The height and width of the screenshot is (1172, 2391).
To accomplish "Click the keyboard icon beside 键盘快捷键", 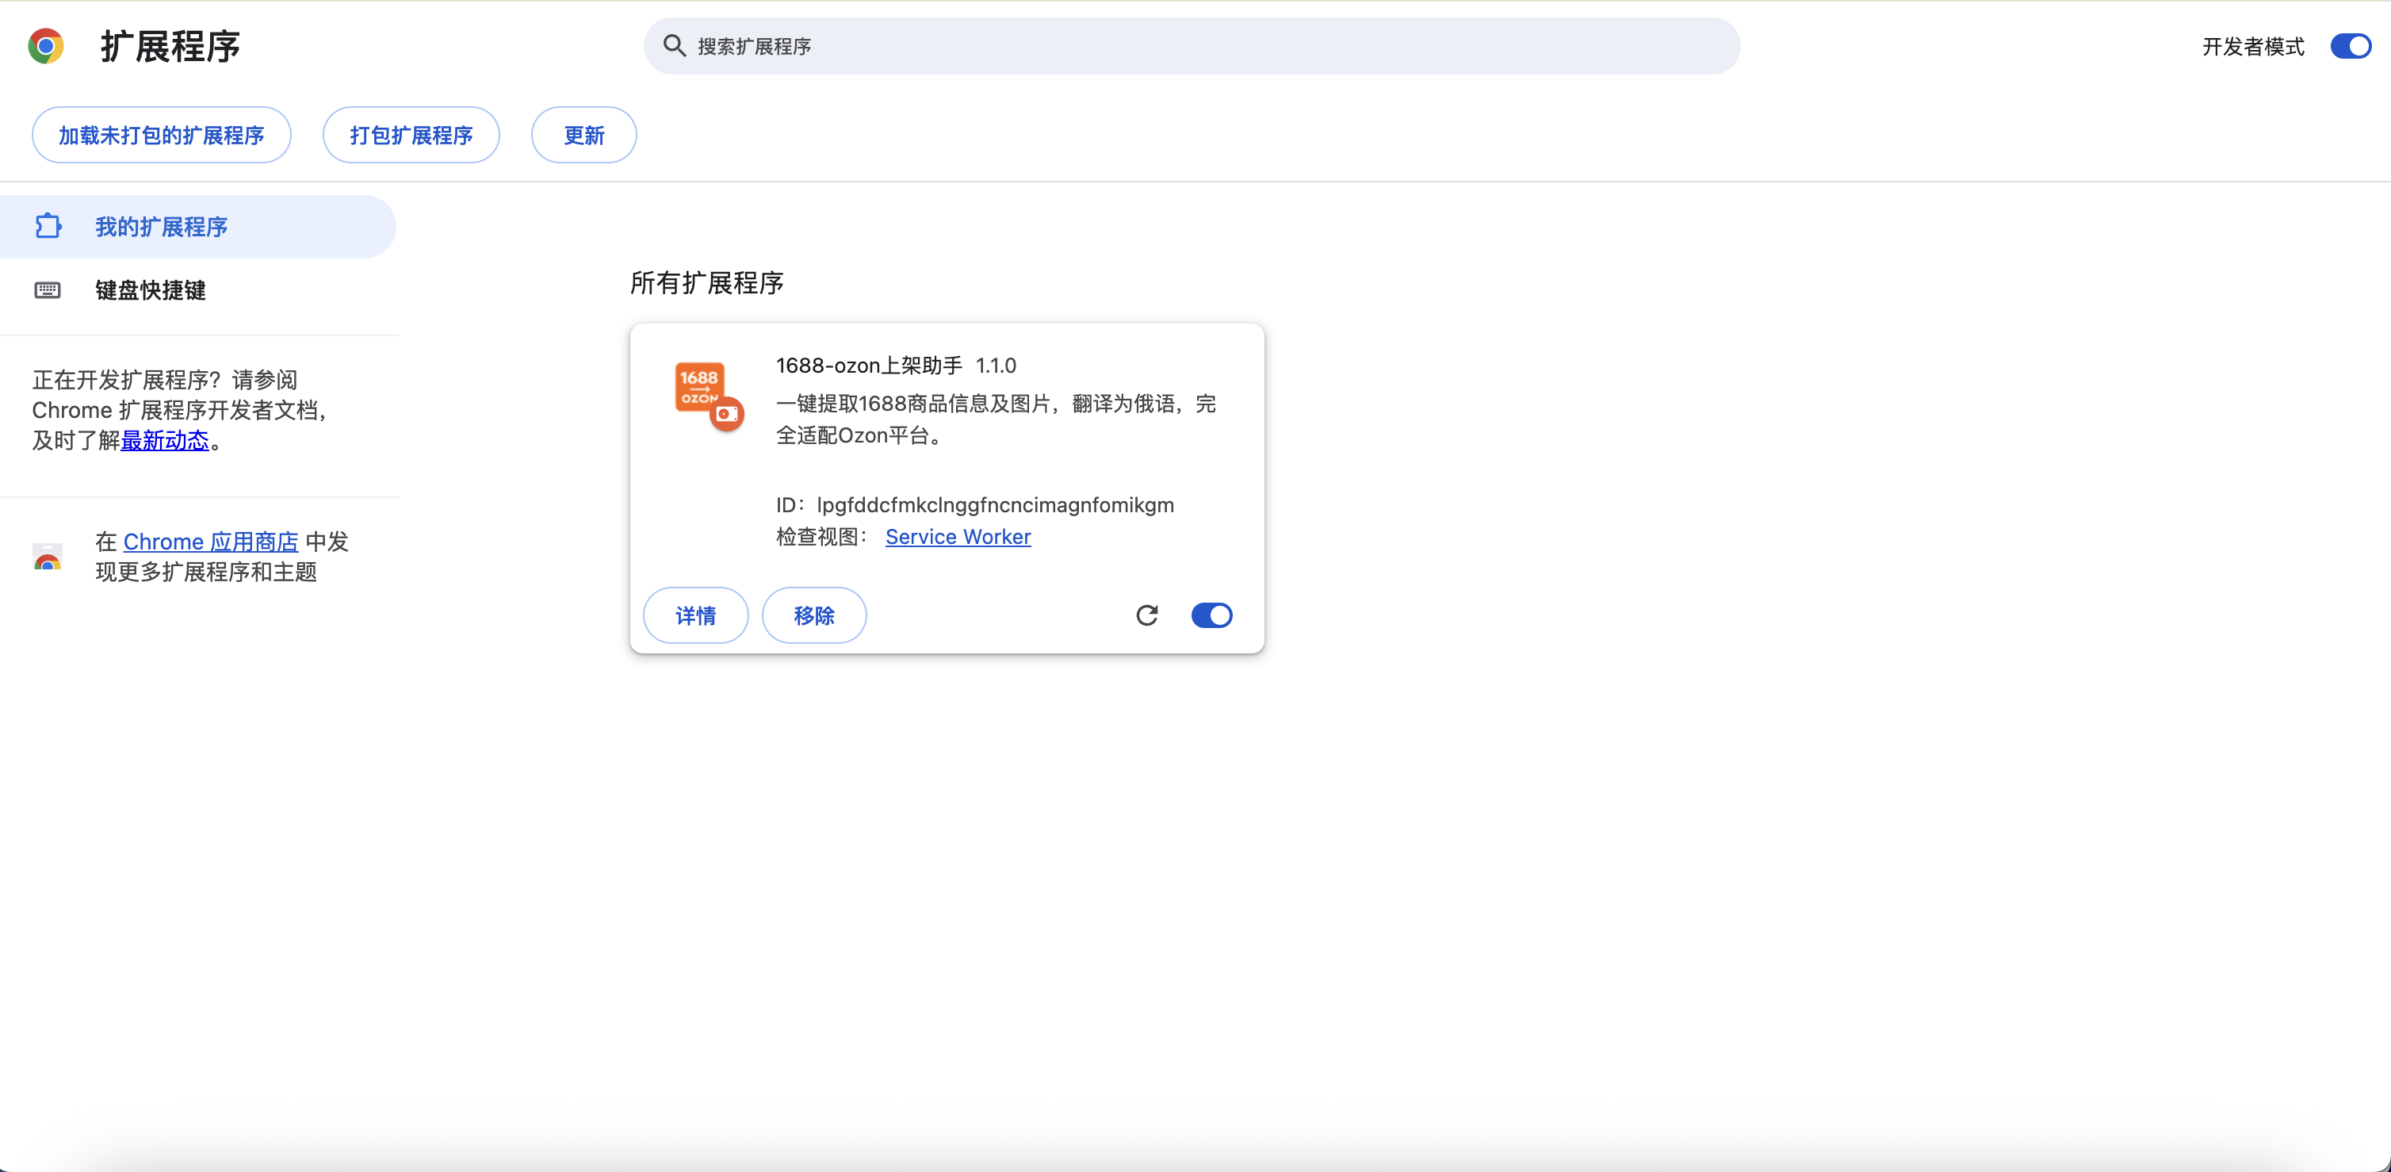I will click(48, 291).
